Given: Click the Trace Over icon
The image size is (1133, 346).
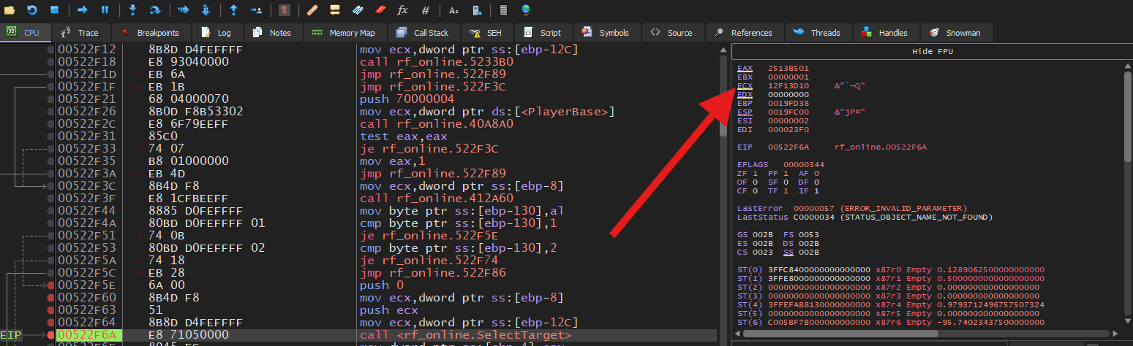Looking at the screenshot, I should coord(206,10).
